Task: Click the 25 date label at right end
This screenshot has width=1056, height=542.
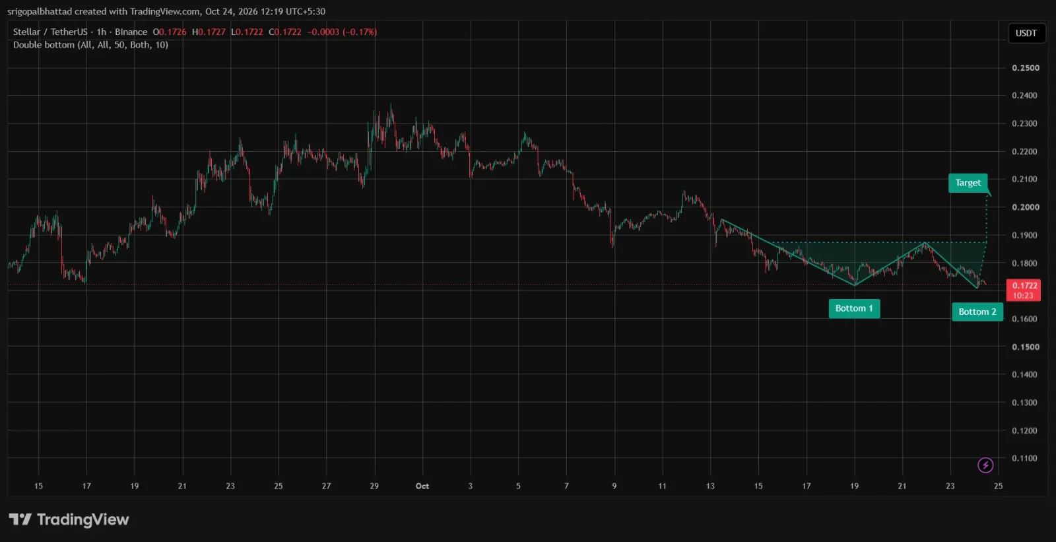Action: tap(998, 486)
